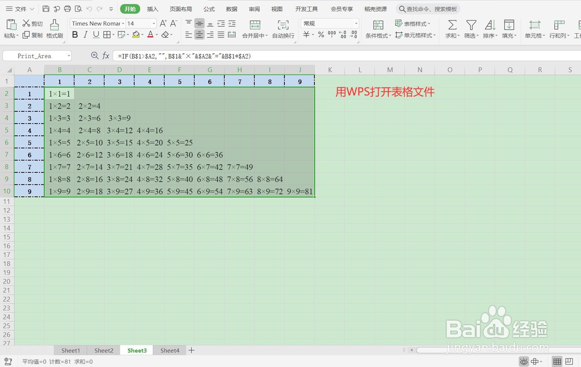Viewport: 581px width, 367px height.
Task: Click the Rows and Columns (行和列) button
Action: 559,29
